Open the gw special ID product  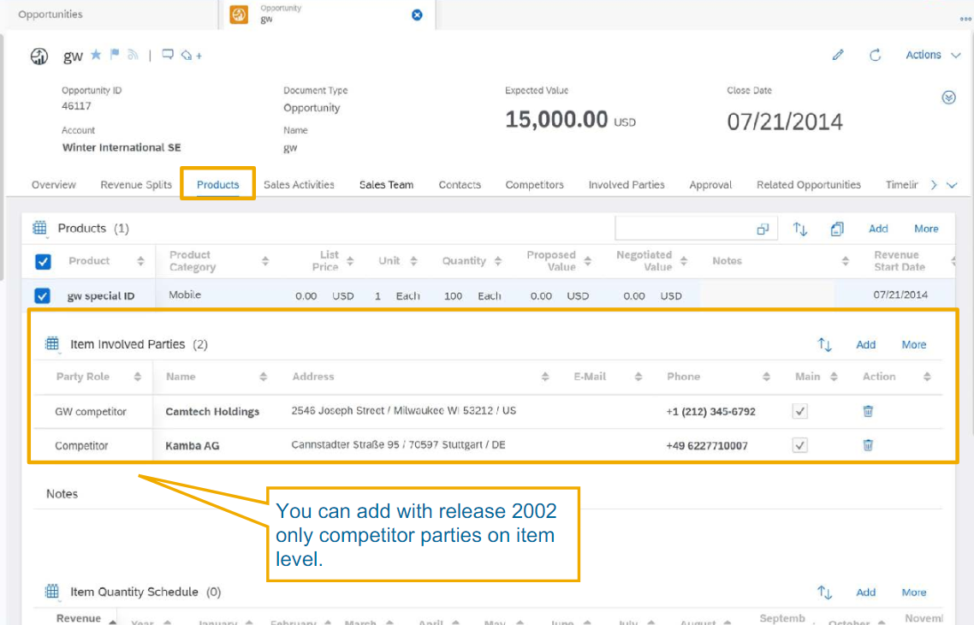pyautogui.click(x=101, y=295)
